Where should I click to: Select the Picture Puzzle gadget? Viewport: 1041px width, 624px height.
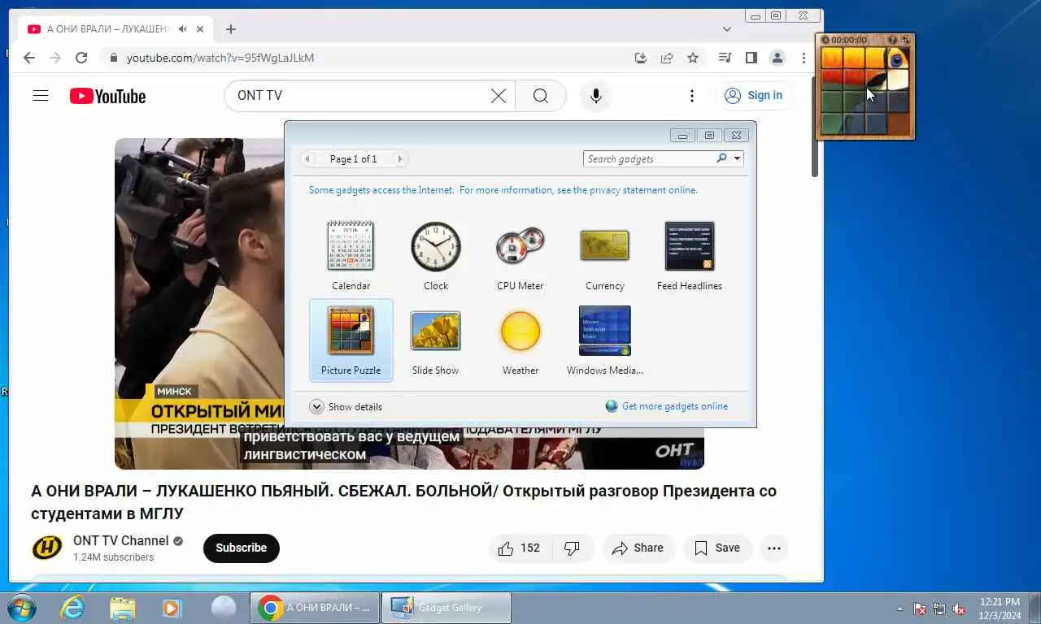[351, 340]
